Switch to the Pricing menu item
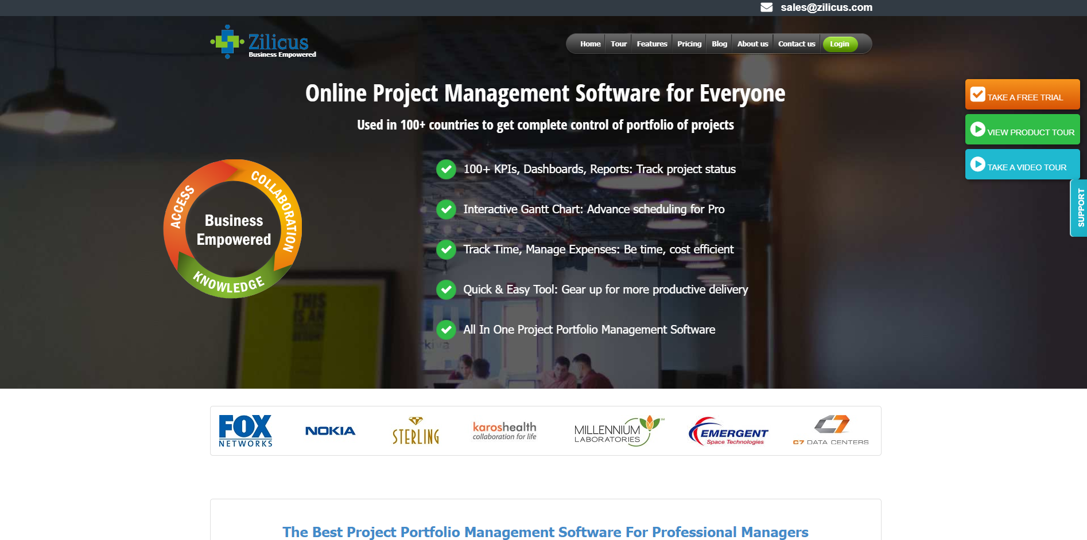Screen dimensions: 1087x540 [x=689, y=43]
